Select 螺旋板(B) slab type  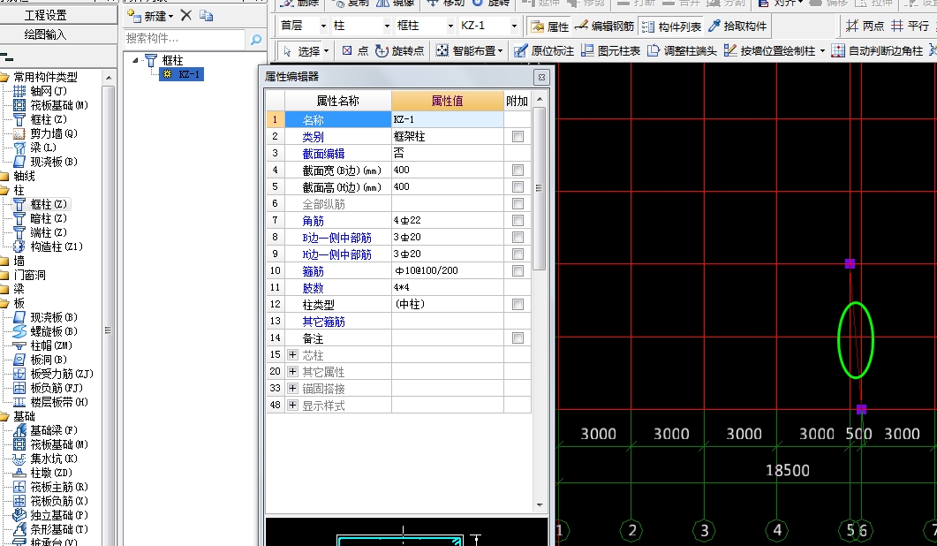coord(46,331)
